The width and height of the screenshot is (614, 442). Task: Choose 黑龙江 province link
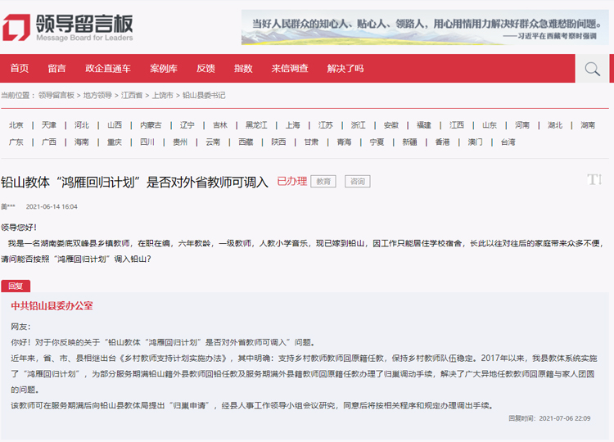coord(256,125)
